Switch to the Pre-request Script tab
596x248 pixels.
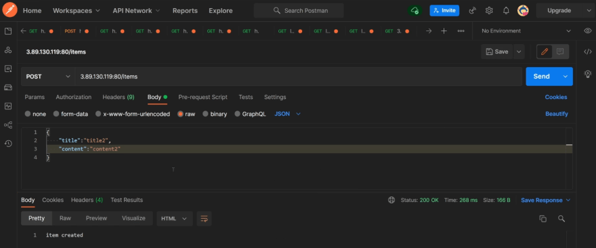tap(203, 97)
